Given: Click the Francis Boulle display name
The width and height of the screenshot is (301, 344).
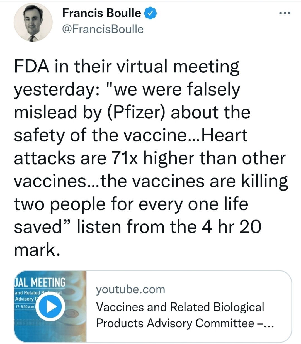Looking at the screenshot, I should tap(102, 13).
